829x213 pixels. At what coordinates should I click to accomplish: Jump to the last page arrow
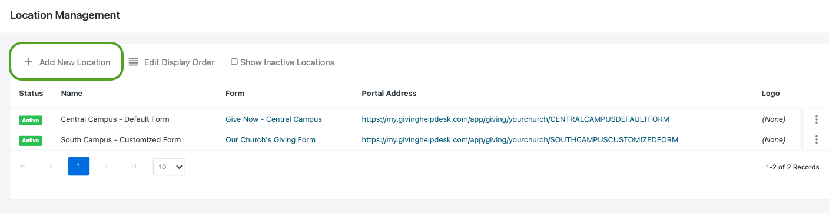134,167
